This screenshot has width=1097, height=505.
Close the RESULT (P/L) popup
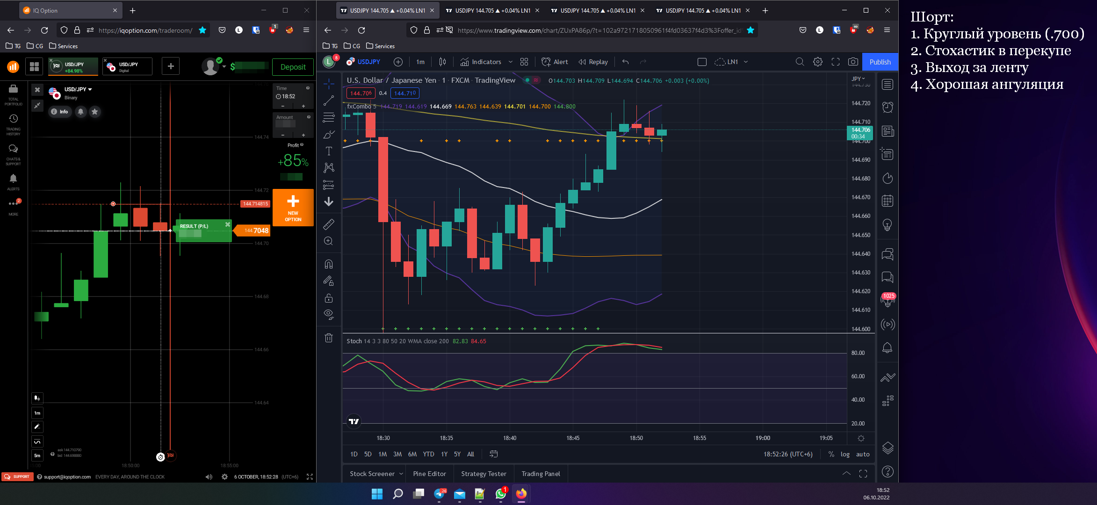[x=228, y=224]
